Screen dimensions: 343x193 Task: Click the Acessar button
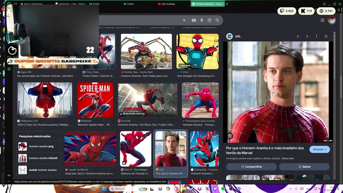coord(319,149)
